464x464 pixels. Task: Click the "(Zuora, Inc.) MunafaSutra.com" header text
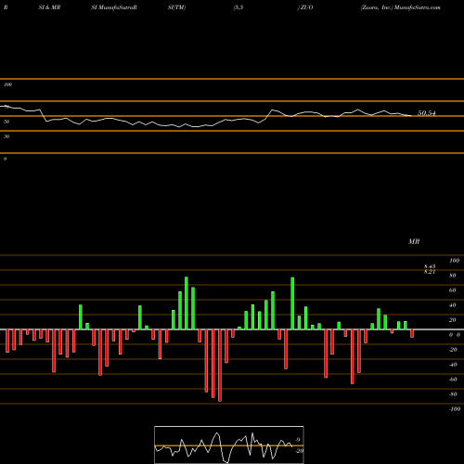coord(400,7)
